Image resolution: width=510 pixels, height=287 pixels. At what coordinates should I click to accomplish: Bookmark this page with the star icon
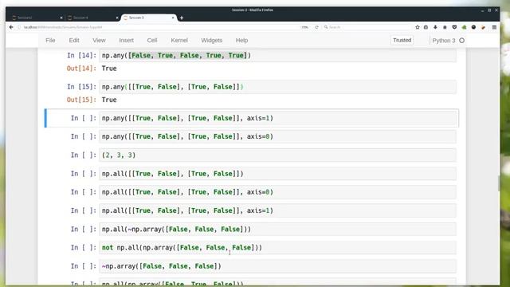(x=418, y=27)
